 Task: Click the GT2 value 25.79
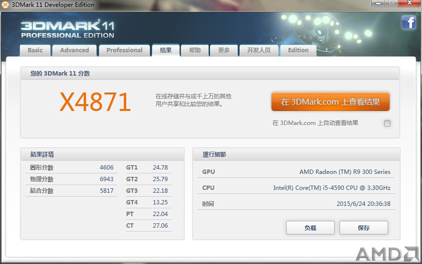tap(160, 179)
